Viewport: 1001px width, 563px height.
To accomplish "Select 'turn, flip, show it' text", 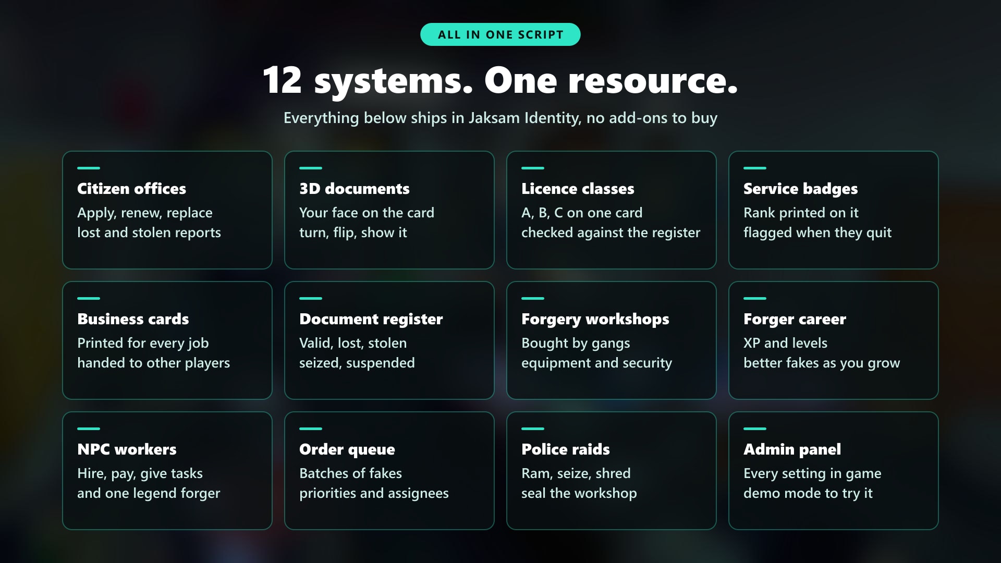I will (353, 232).
